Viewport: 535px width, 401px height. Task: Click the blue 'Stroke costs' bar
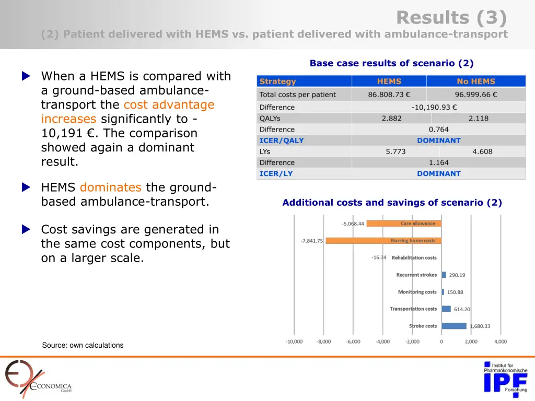pos(454,326)
